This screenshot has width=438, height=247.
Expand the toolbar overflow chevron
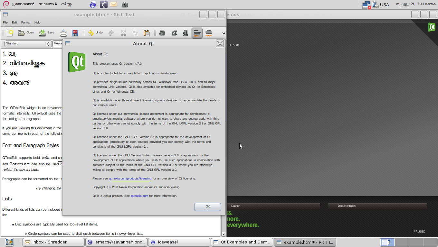224,33
